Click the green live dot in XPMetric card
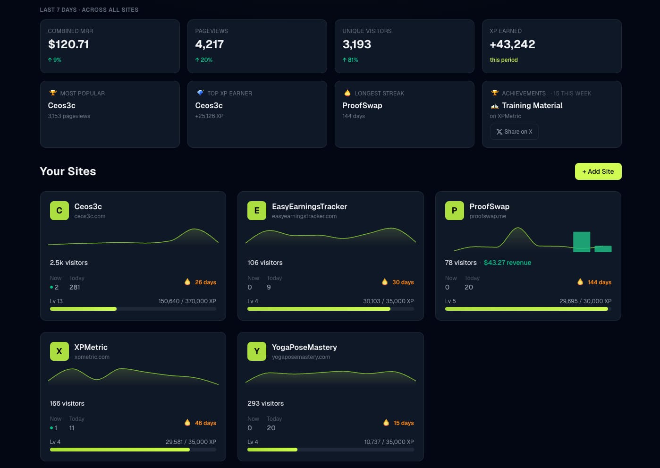The width and height of the screenshot is (660, 468). (51, 428)
